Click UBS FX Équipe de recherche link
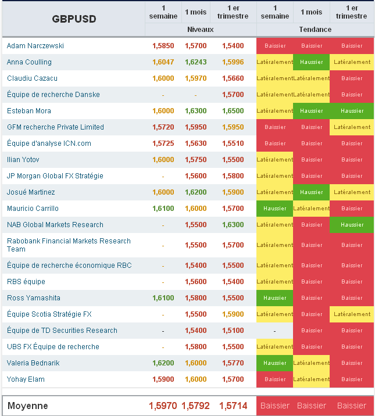 point(53,347)
